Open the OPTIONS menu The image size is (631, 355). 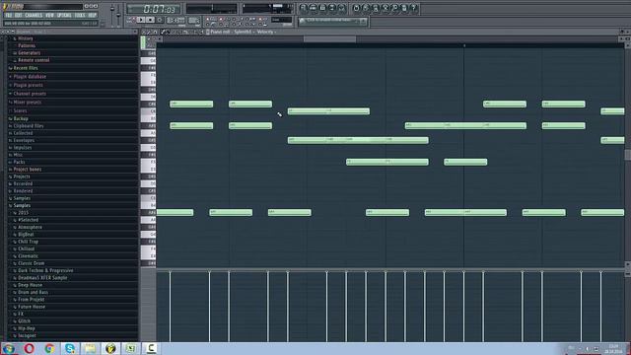[64, 16]
